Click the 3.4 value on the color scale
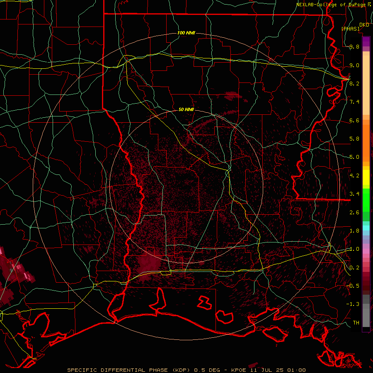The image size is (373, 373). tap(354, 194)
